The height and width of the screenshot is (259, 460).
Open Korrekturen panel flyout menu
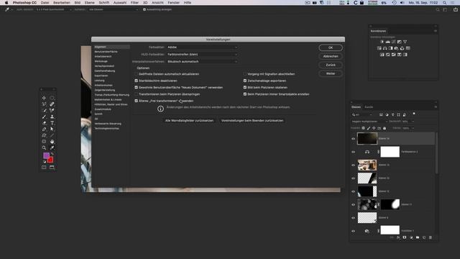pos(436,31)
